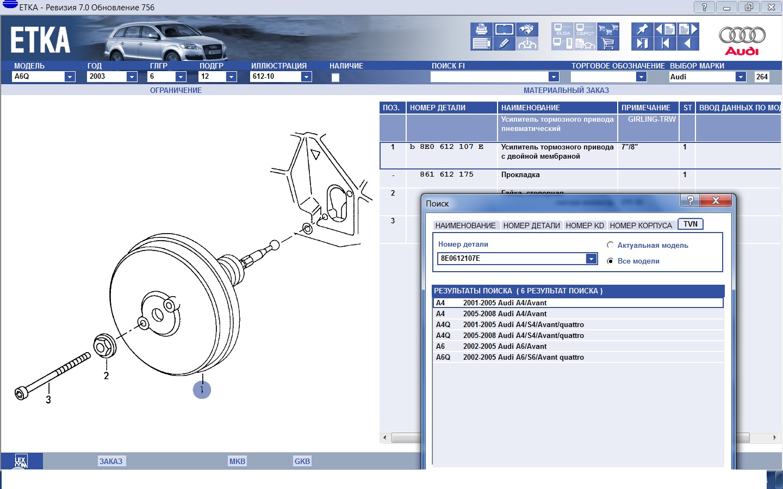Select the 'Все модели' radio button
The width and height of the screenshot is (783, 489).
[x=610, y=261]
